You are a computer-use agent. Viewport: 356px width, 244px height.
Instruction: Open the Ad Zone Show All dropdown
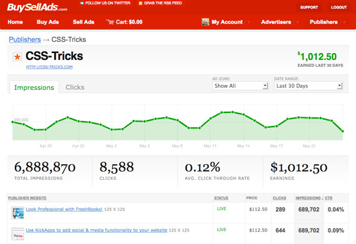[240, 86]
